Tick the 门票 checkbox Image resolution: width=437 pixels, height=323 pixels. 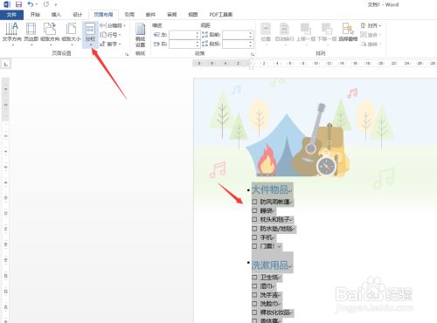click(x=254, y=246)
